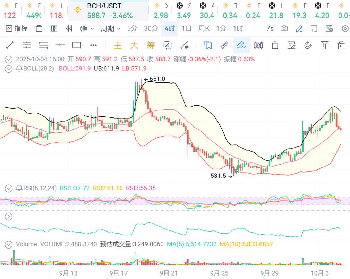
Task: Open more drawing tools ellipsis
Action: point(93,45)
